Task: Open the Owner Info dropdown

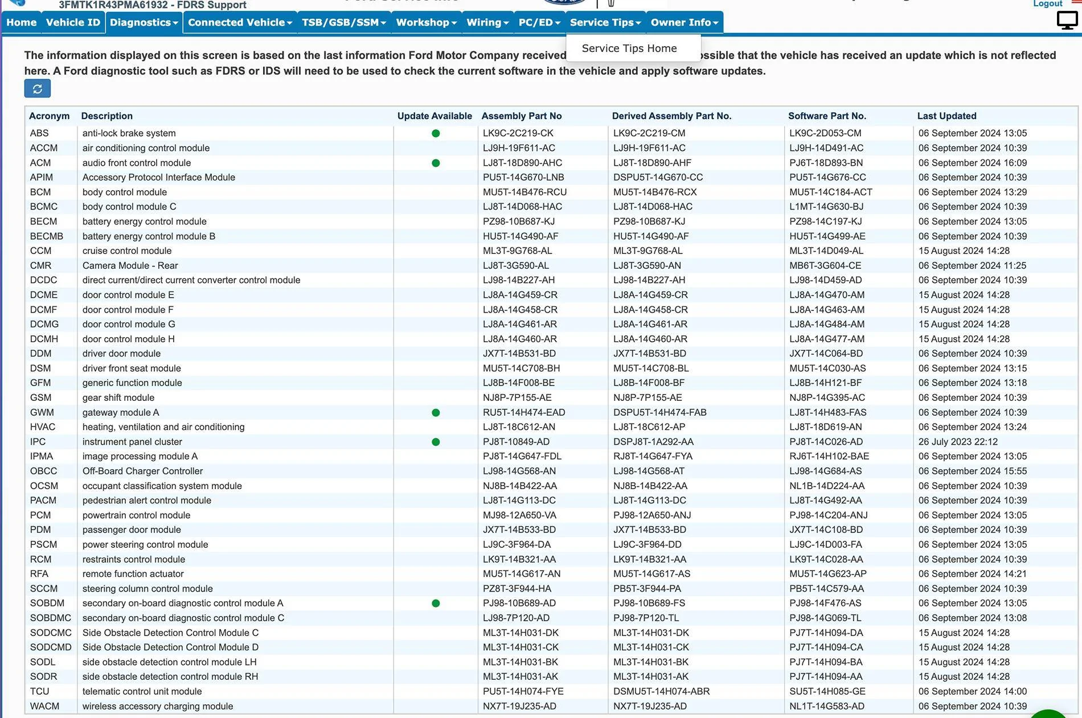Action: 685,23
